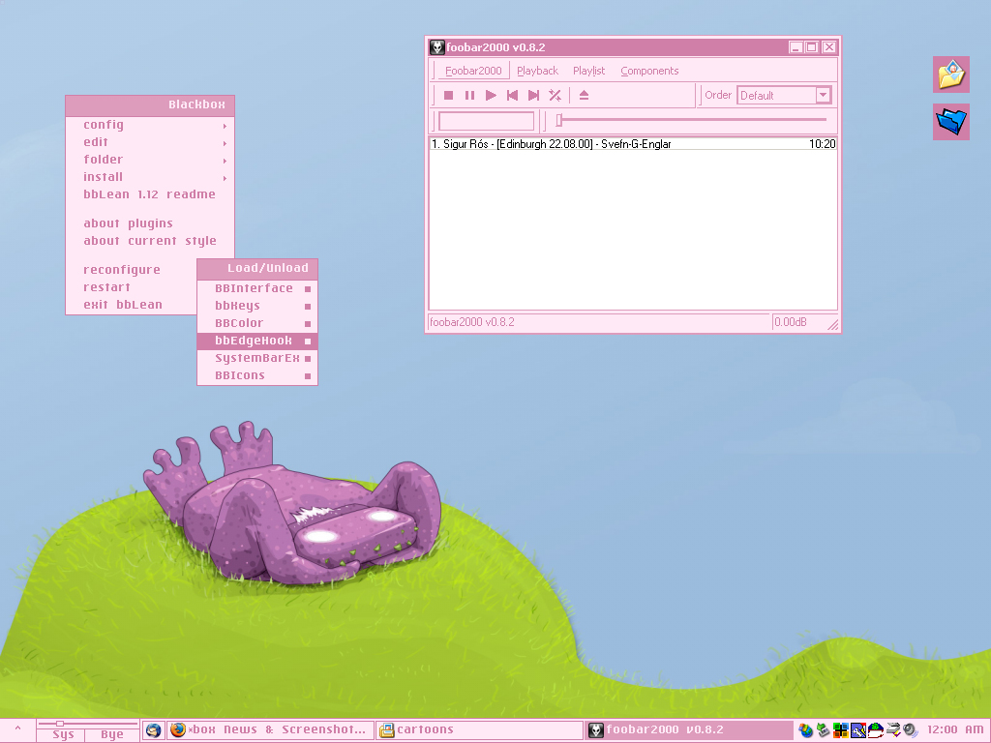Click the 0.00dB status bar field

tap(798, 322)
